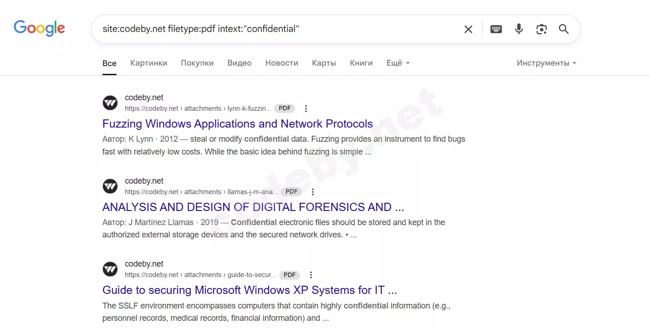
Task: Open the three-dot menu on the first result
Action: (x=305, y=108)
